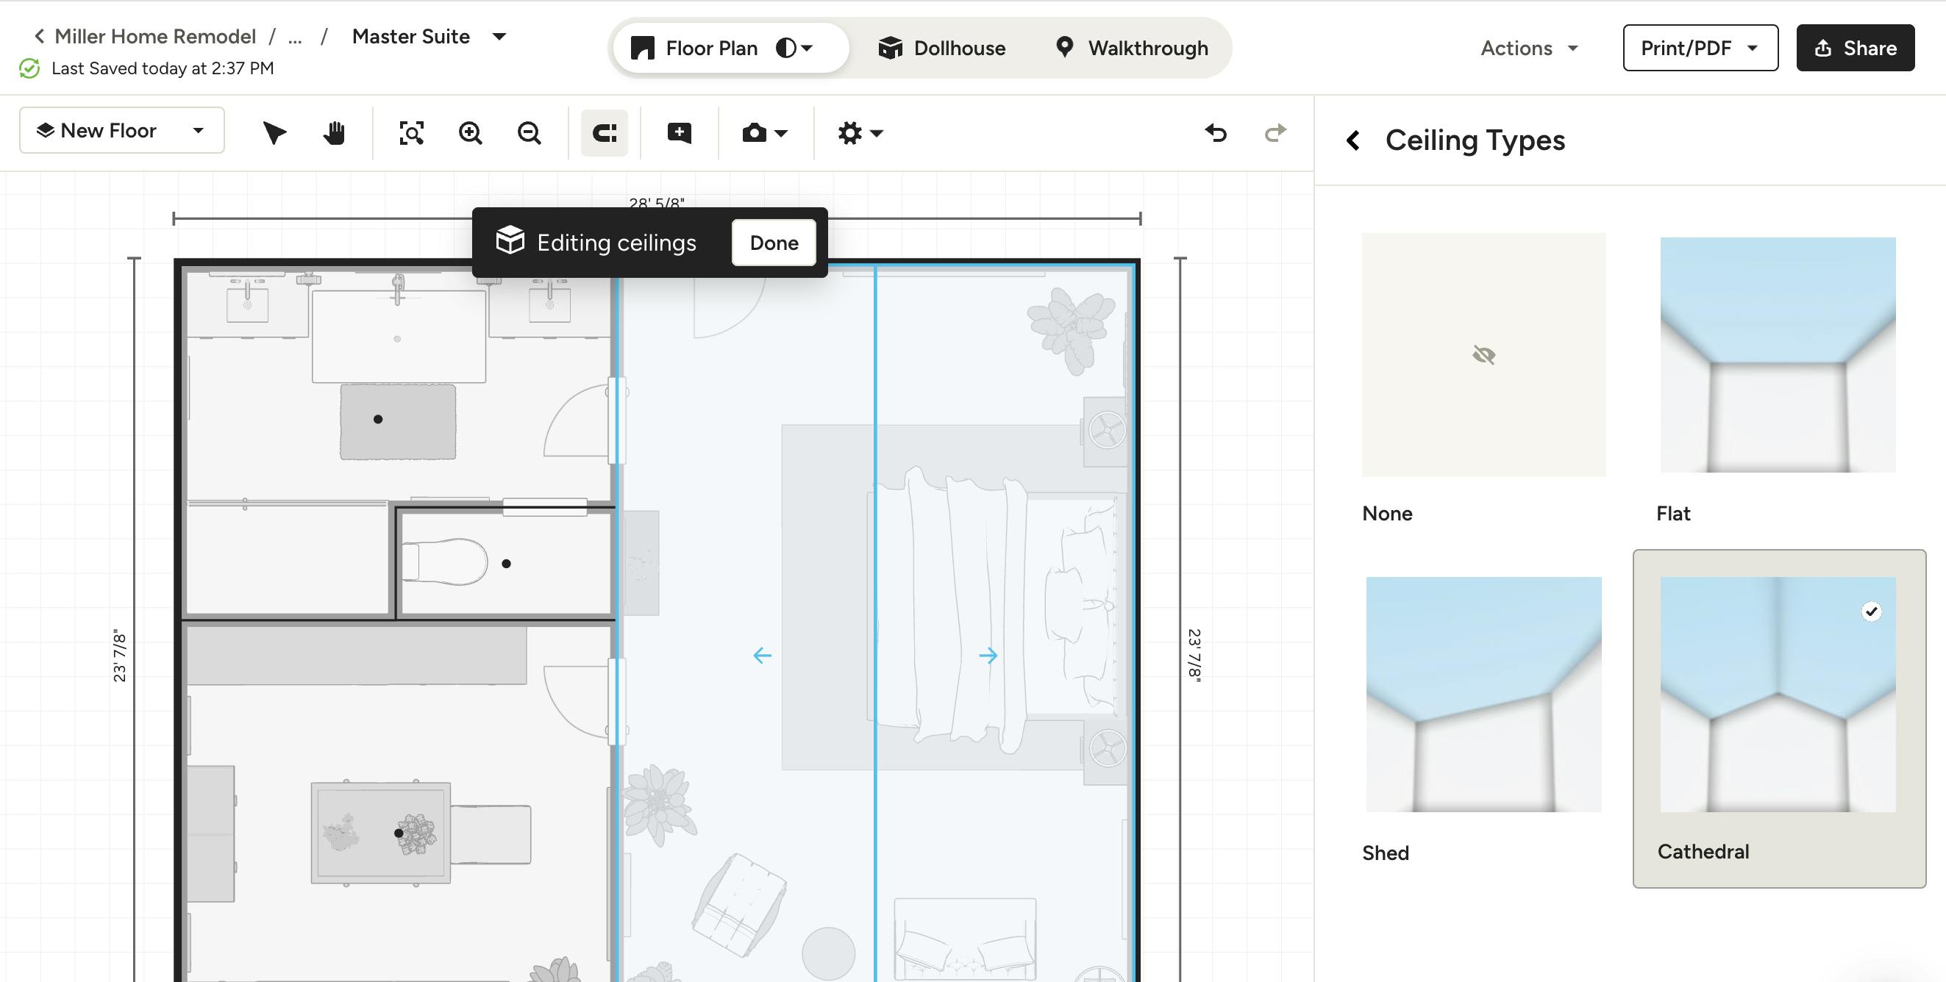Add a comment with the note icon
1946x982 pixels.
point(679,133)
